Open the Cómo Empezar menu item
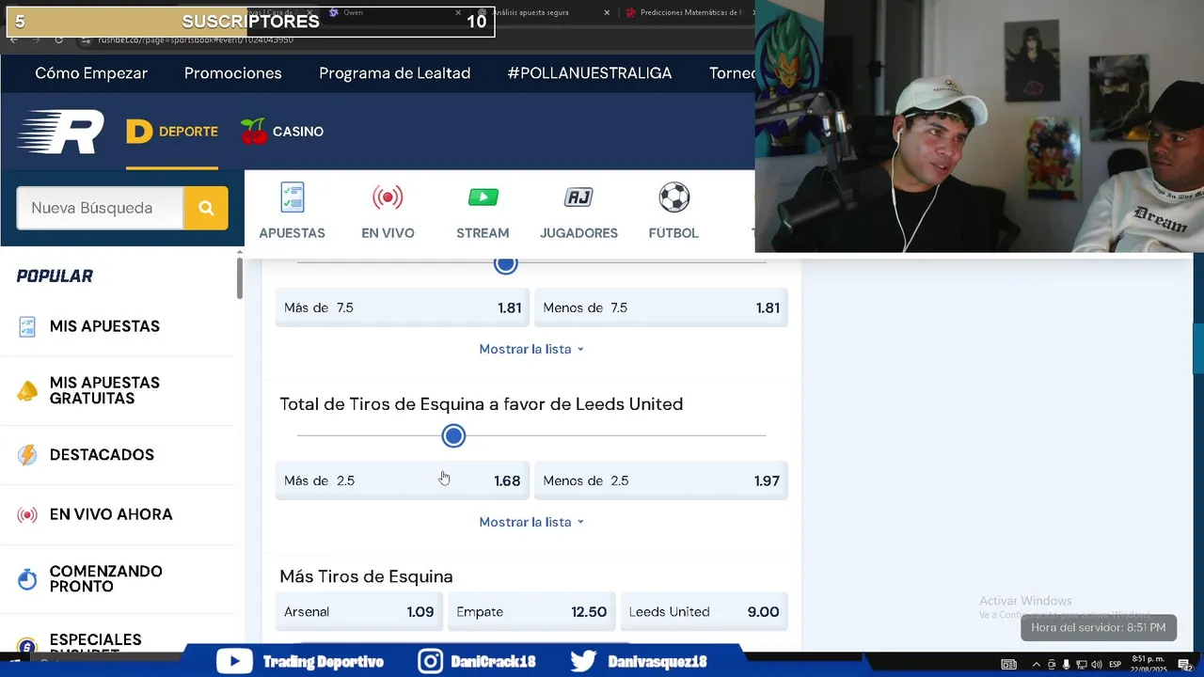 91,73
